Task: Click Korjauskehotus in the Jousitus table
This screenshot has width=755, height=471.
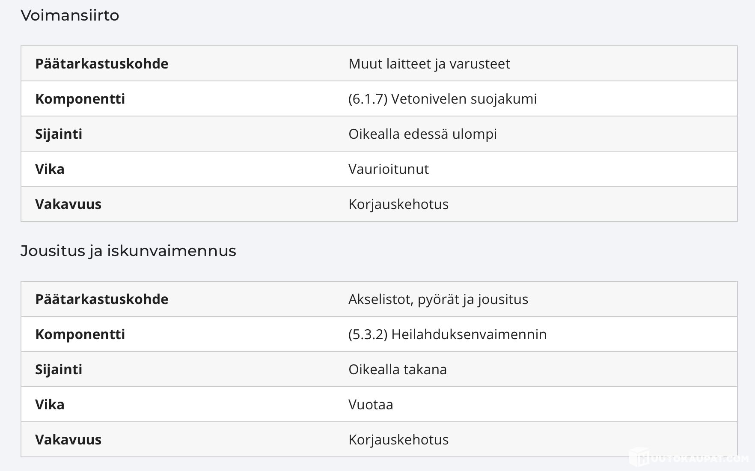Action: coord(398,440)
